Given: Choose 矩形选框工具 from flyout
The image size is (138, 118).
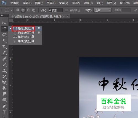Looking at the screenshot, I should click(25, 28).
